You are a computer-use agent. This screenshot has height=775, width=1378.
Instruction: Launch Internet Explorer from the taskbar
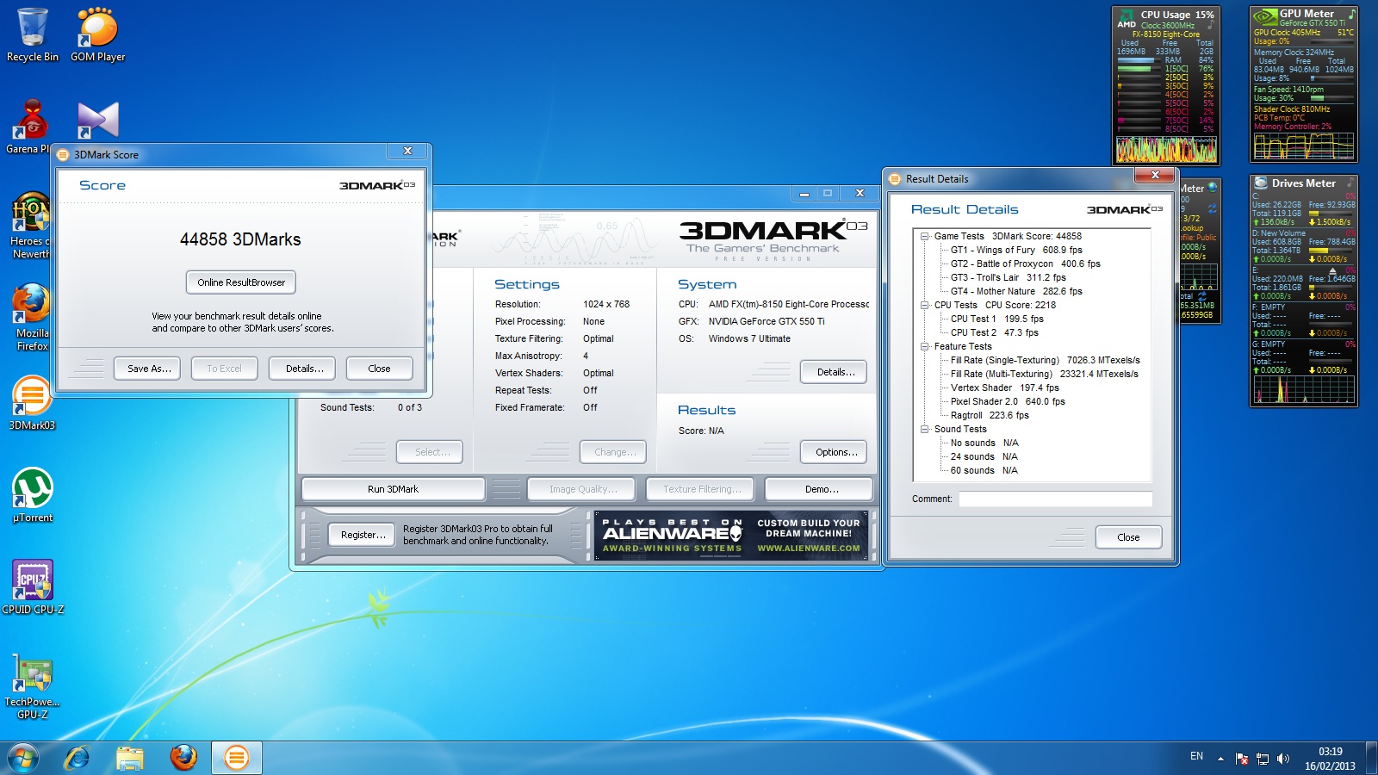[78, 758]
